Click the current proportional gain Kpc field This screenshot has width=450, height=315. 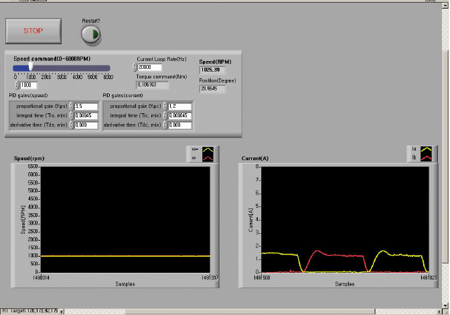180,107
